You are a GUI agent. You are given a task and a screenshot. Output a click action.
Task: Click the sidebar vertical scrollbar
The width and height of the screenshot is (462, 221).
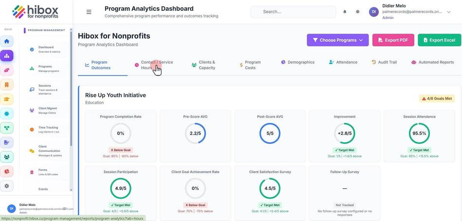pos(71,89)
